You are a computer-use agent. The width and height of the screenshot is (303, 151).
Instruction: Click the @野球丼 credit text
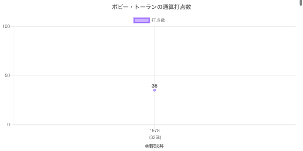pos(154,146)
